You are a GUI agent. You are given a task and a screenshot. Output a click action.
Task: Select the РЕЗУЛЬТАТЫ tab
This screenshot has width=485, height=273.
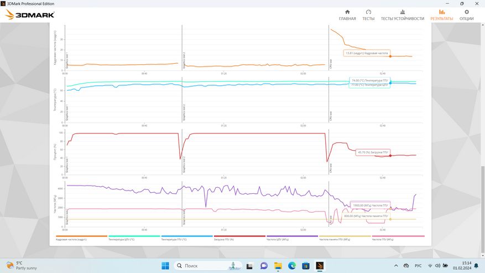(442, 15)
